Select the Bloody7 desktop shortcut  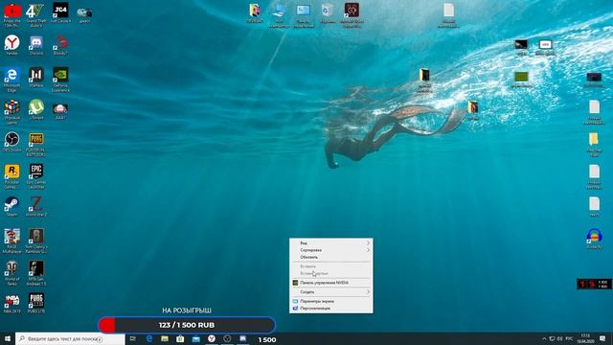tap(60, 45)
